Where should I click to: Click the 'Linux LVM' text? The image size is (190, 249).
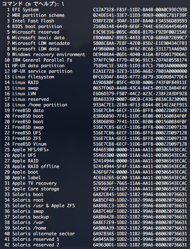click(x=24, y=94)
